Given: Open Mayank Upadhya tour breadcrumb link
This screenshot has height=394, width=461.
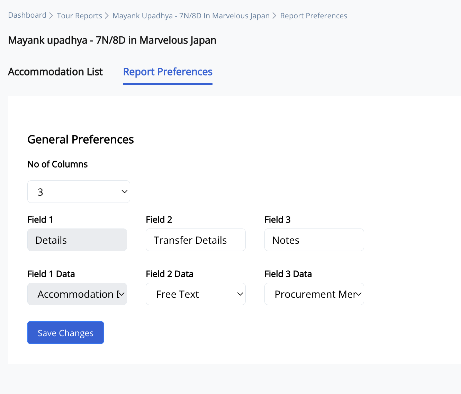Looking at the screenshot, I should (191, 16).
